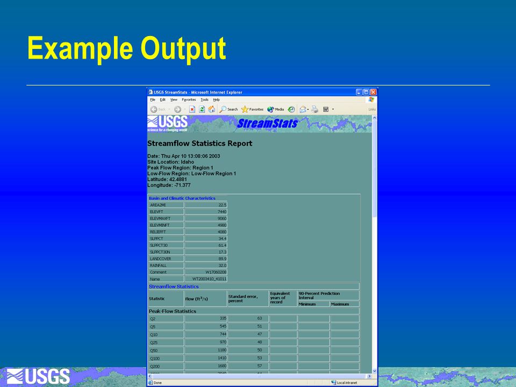Select the Q10 flow value 744

point(223,334)
